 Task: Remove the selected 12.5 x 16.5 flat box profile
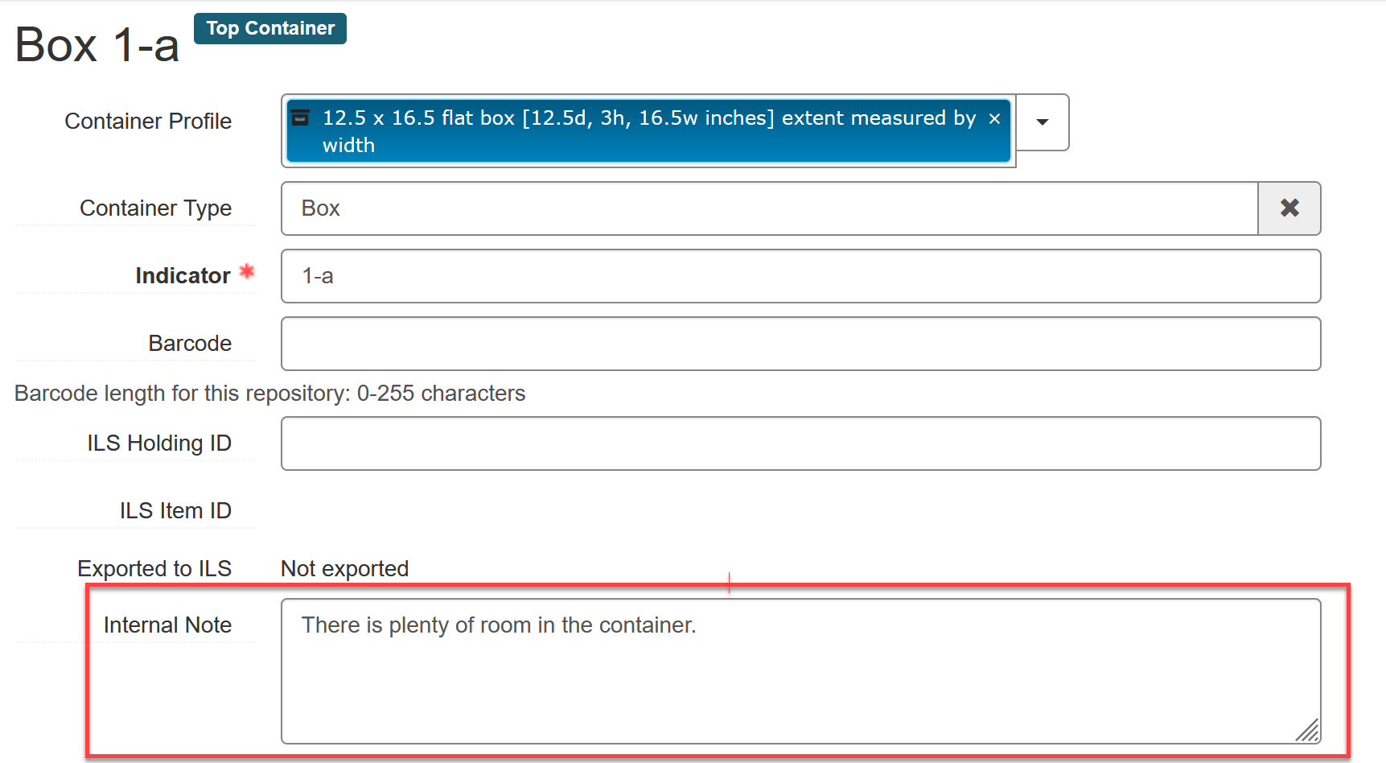click(x=994, y=119)
